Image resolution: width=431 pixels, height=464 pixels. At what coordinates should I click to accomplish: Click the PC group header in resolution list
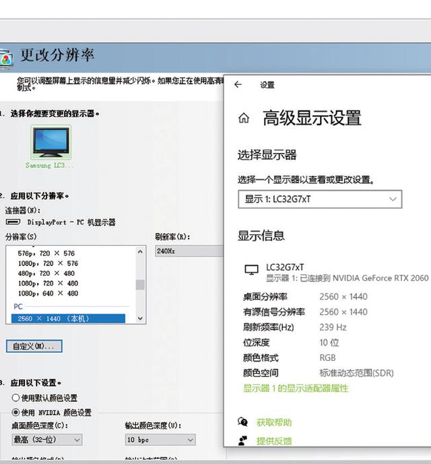pyautogui.click(x=18, y=306)
